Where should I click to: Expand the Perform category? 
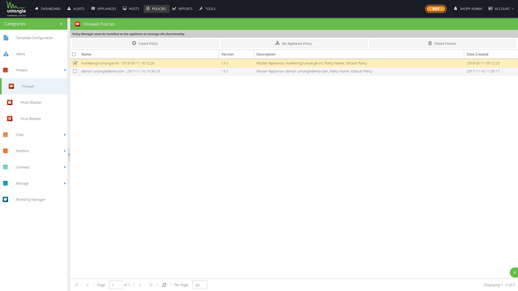[x=65, y=151]
